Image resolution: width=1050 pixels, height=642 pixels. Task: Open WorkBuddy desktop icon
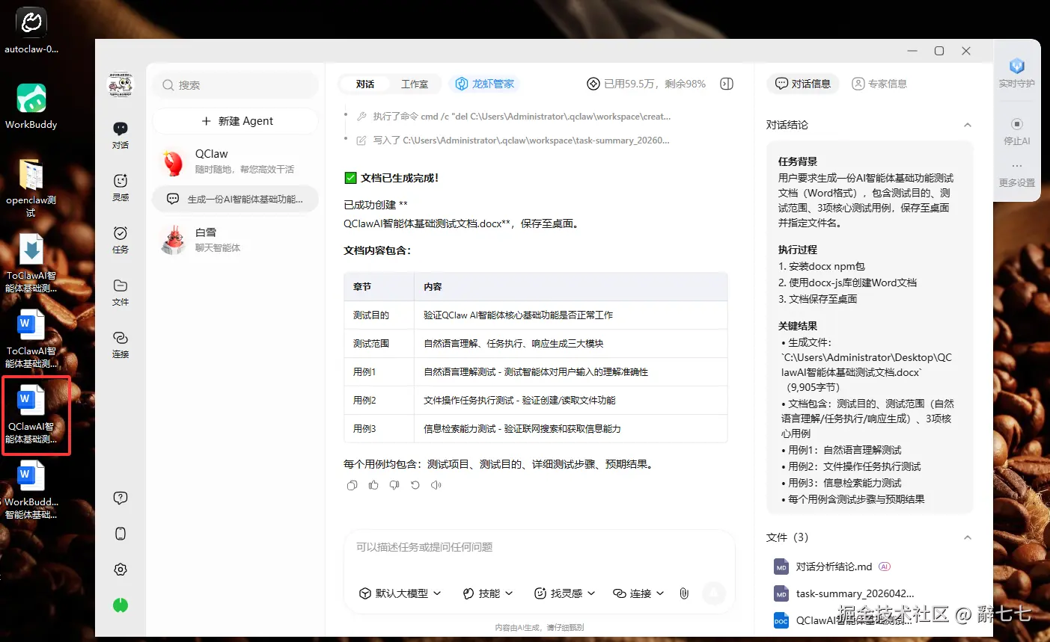(x=31, y=106)
